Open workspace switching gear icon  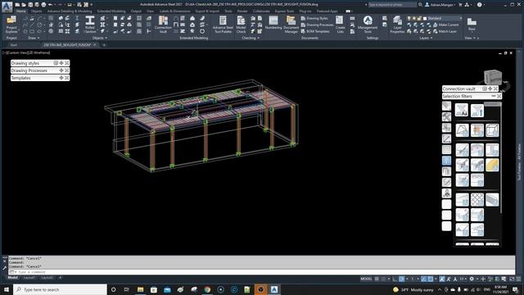pyautogui.click(x=472, y=279)
